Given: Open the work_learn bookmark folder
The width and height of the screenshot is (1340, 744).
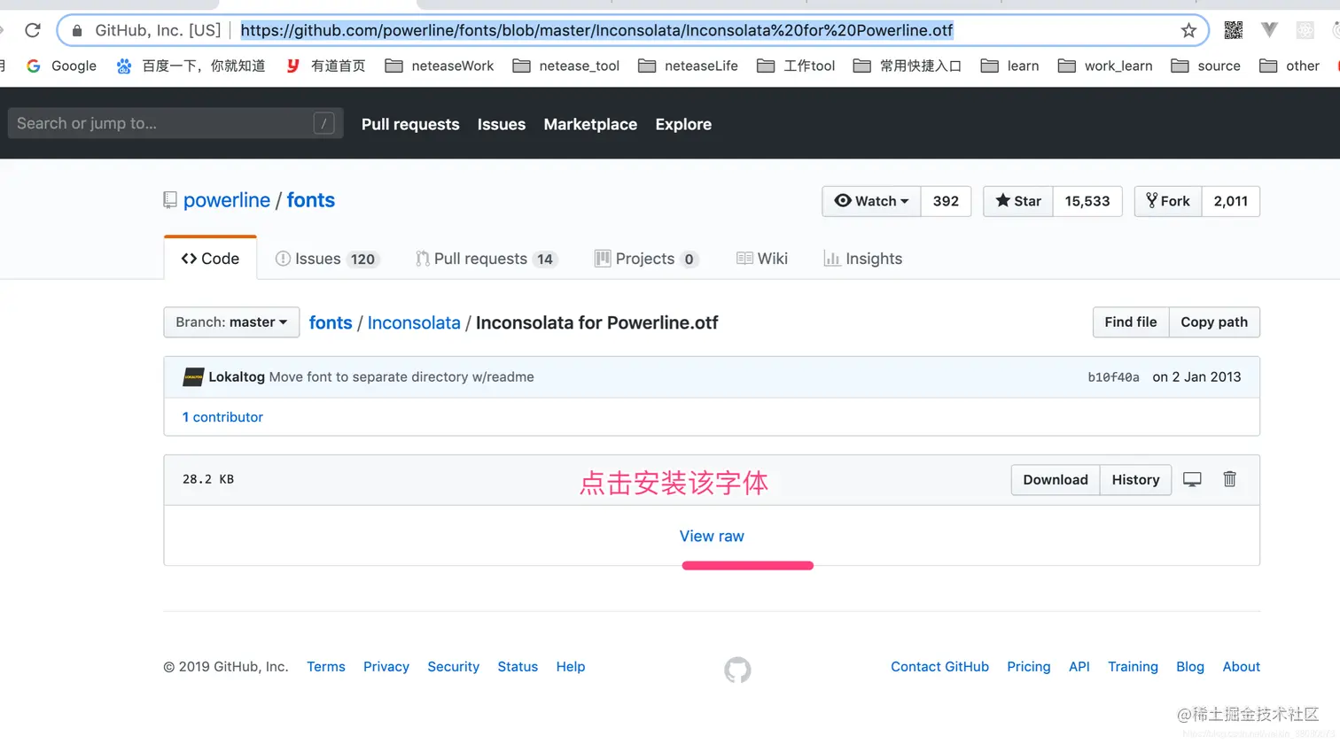Looking at the screenshot, I should [x=1105, y=66].
